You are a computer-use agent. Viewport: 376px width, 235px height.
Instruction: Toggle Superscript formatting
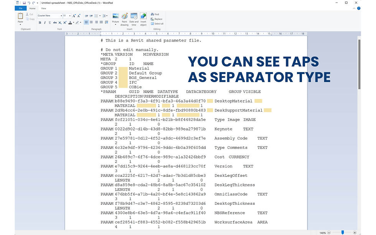65,23
